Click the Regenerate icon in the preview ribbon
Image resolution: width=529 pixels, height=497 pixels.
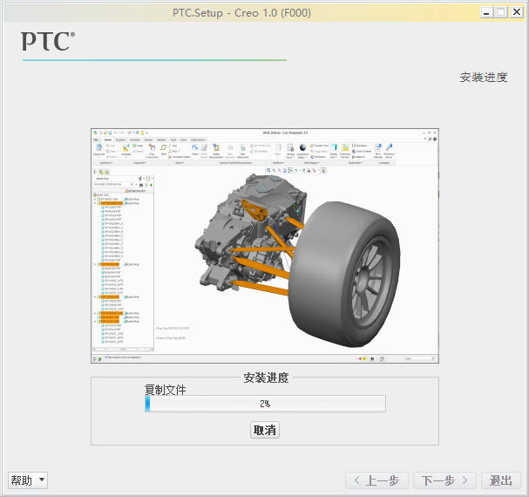click(x=98, y=150)
